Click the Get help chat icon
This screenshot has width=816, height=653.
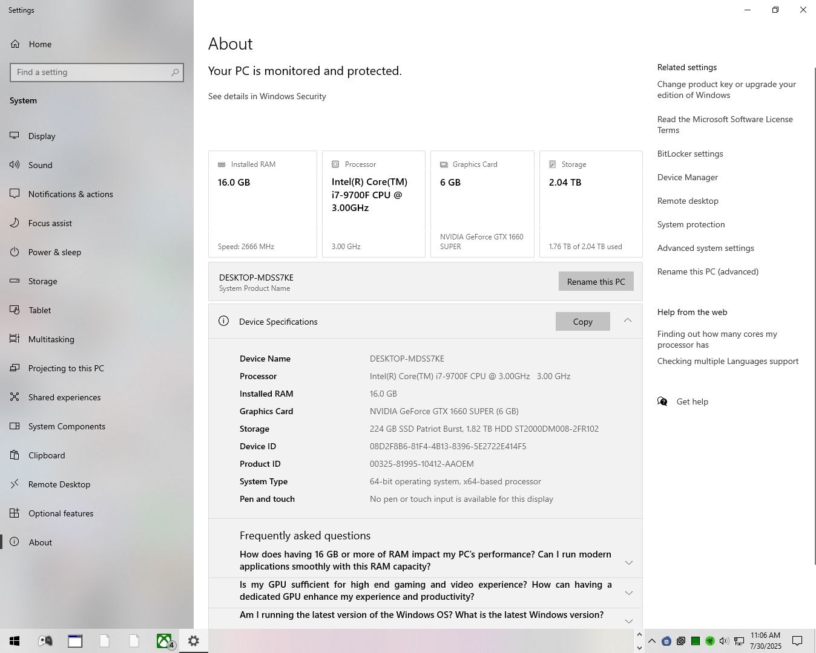pyautogui.click(x=662, y=401)
